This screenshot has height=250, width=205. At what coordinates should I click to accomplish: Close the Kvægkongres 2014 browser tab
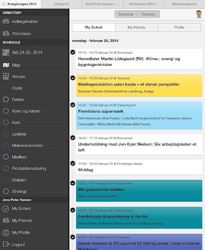(x=4, y=4)
